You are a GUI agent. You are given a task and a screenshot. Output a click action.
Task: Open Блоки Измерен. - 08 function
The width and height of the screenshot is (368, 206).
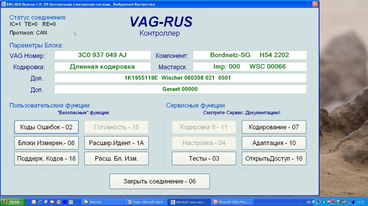click(46, 143)
